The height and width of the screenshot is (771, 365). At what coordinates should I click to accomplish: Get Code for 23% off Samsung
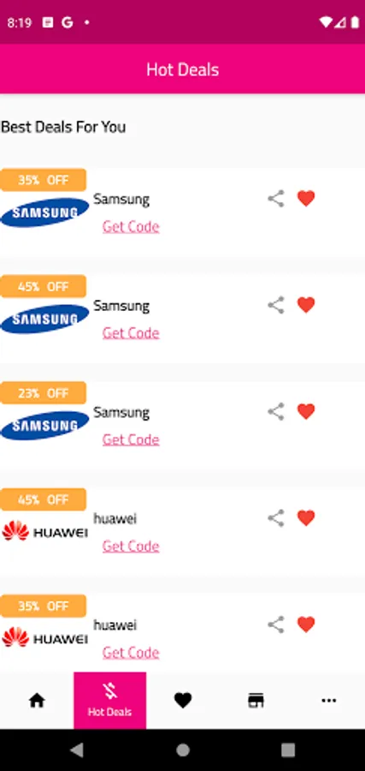tap(131, 439)
